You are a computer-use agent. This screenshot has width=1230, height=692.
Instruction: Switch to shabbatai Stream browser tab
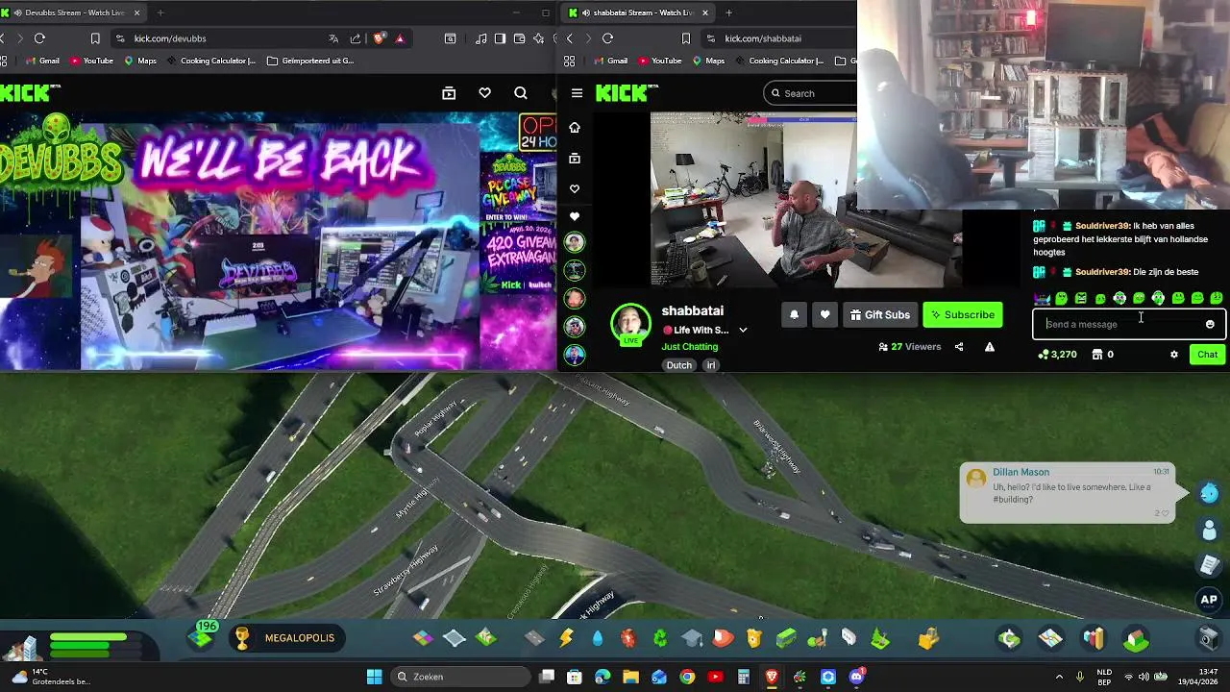tap(637, 12)
